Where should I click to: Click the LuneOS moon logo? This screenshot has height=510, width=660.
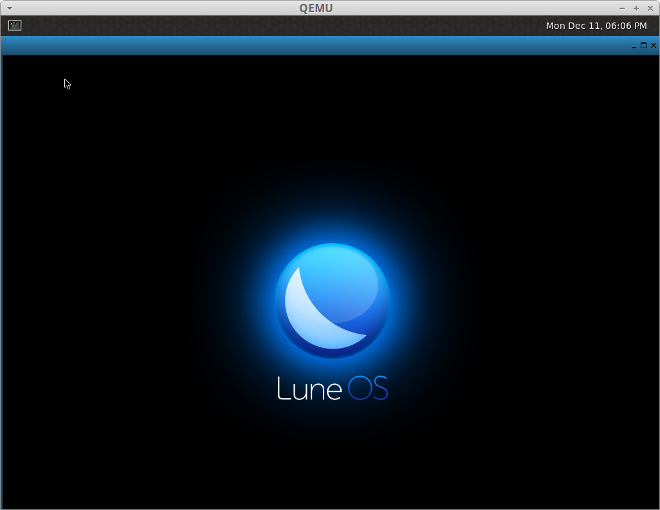(x=333, y=301)
